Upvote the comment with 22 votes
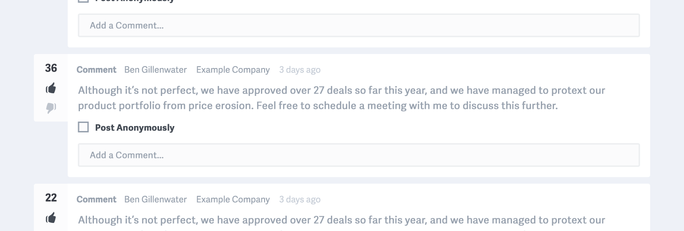The width and height of the screenshot is (684, 231). pyautogui.click(x=51, y=218)
